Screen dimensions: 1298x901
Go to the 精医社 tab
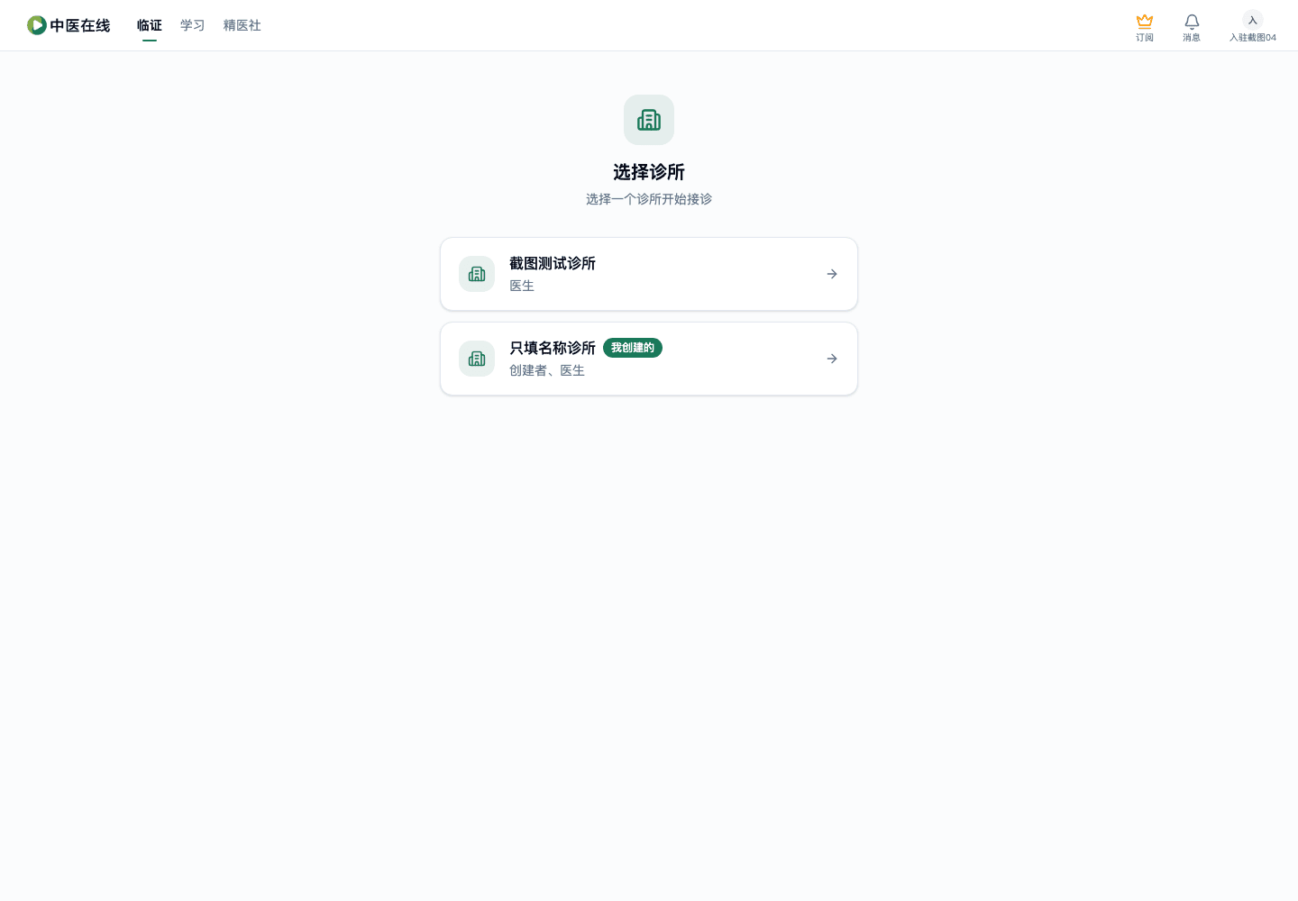pos(242,25)
